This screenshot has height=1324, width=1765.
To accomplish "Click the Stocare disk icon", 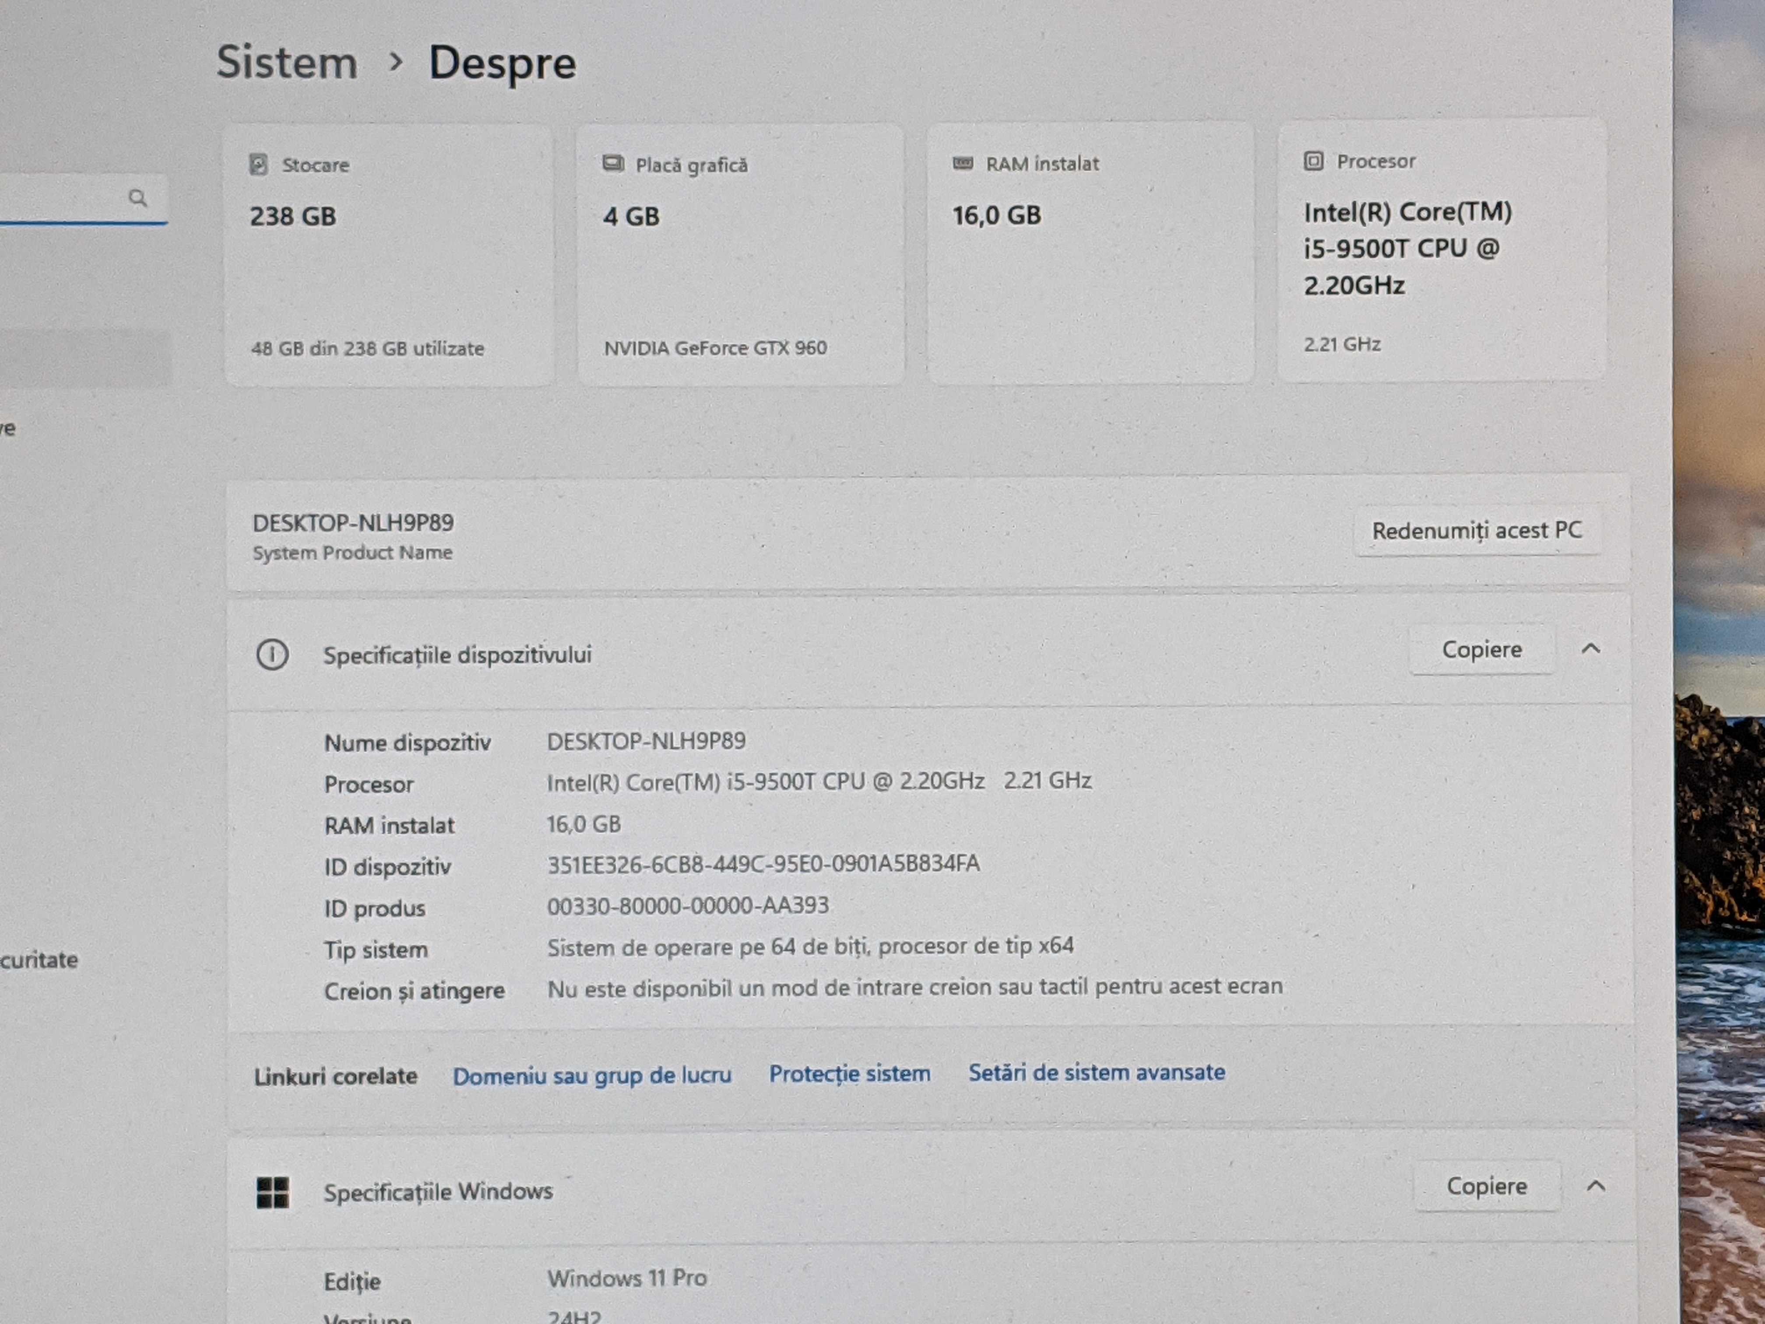I will (258, 164).
